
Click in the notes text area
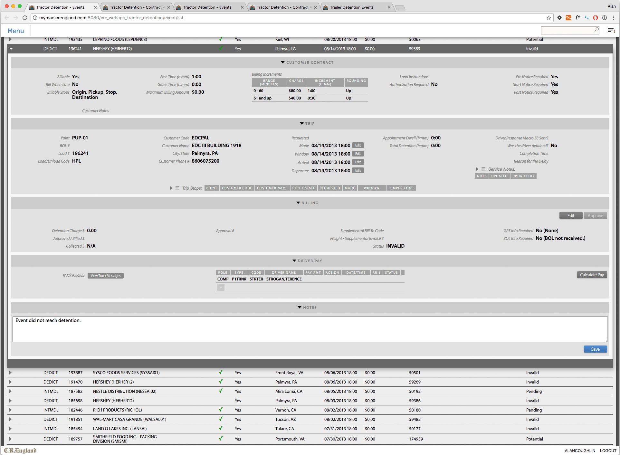(310, 329)
